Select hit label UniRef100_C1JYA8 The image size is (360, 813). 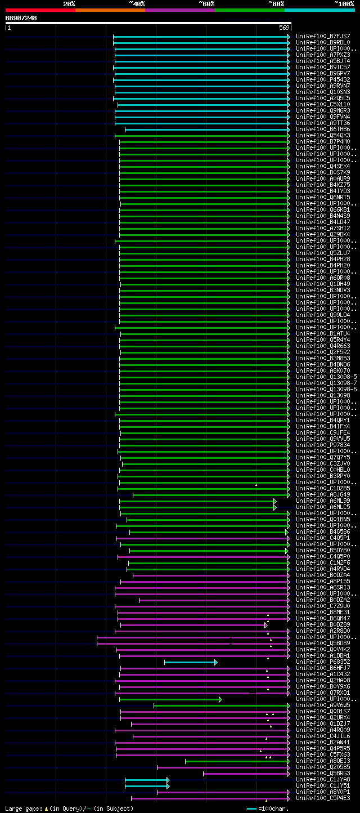pos(323,779)
